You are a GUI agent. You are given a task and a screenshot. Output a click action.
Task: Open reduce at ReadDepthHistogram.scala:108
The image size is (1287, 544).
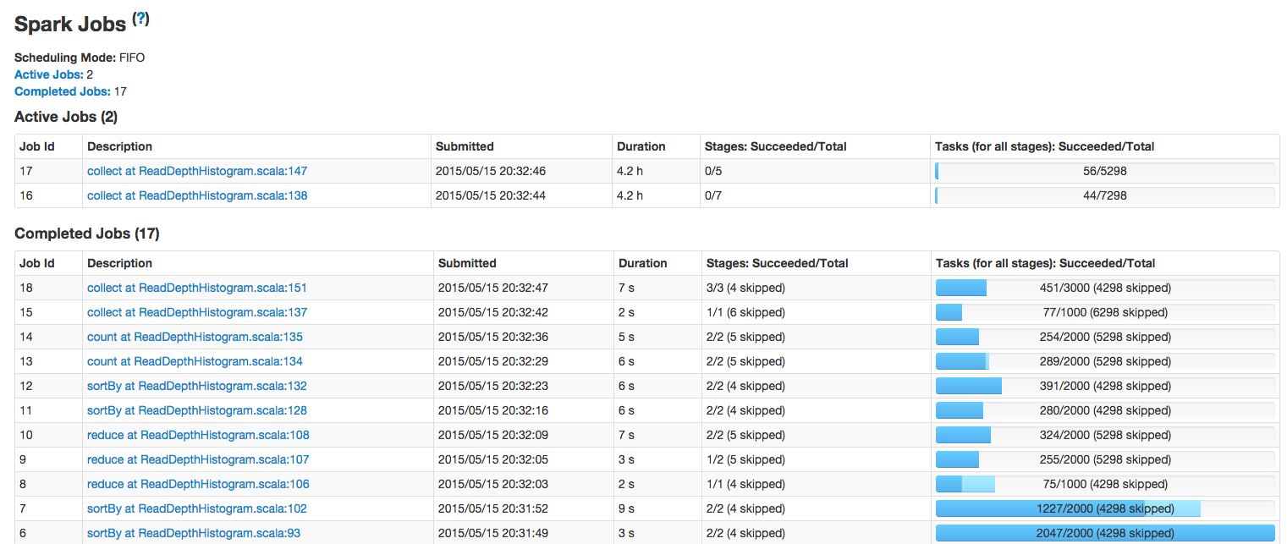coord(198,435)
